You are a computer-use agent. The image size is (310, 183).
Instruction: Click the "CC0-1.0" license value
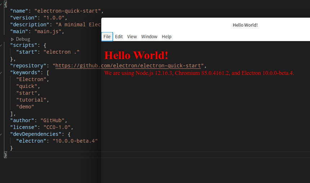[57, 127]
